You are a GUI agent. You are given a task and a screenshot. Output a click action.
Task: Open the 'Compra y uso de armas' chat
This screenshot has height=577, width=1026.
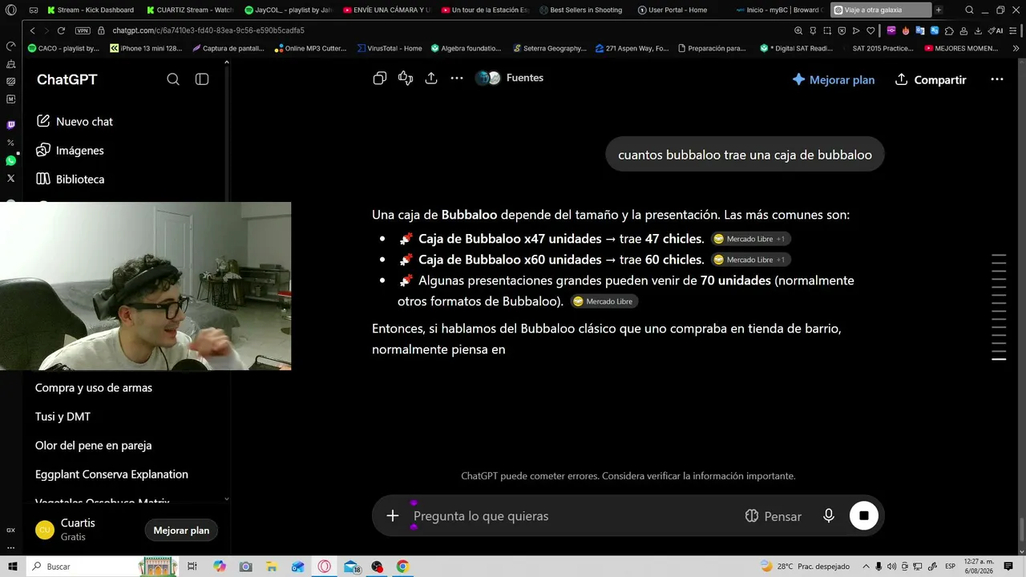coord(94,388)
